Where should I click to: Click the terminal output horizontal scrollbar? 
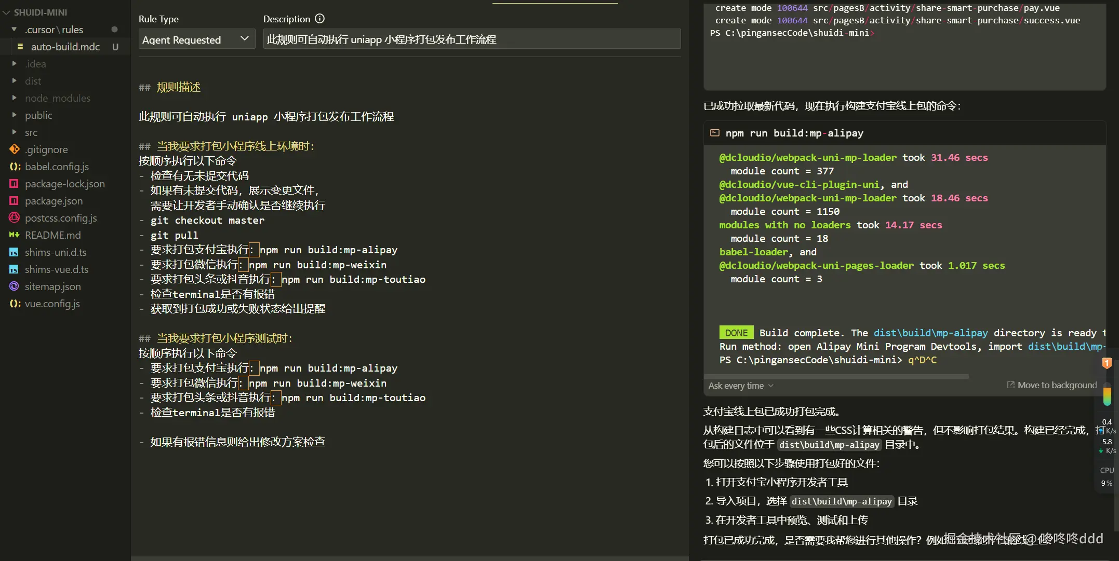point(836,376)
